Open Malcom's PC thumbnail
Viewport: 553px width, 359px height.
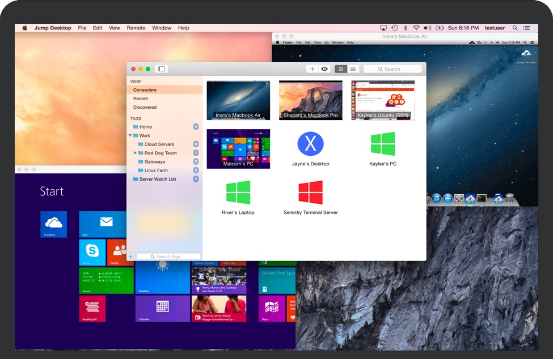(x=238, y=149)
